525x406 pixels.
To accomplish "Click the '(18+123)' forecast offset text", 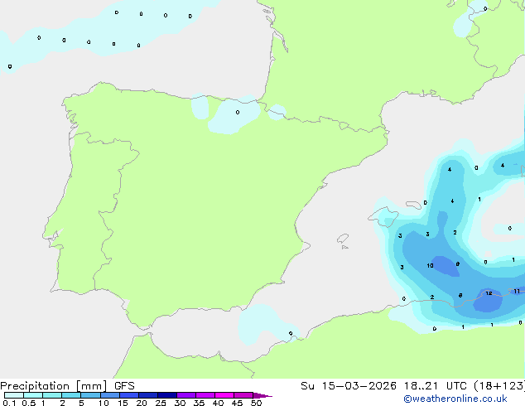I will [499, 386].
